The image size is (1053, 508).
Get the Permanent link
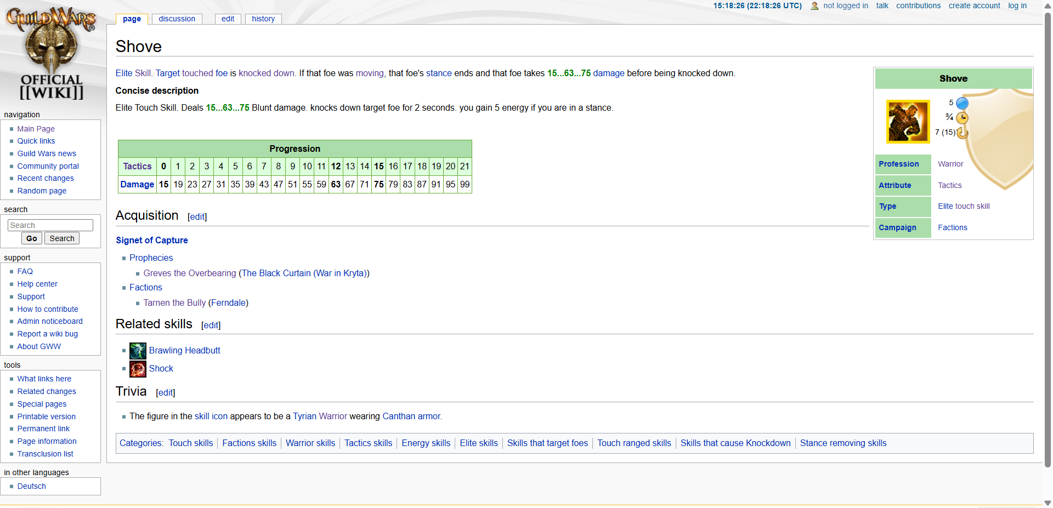(x=43, y=429)
